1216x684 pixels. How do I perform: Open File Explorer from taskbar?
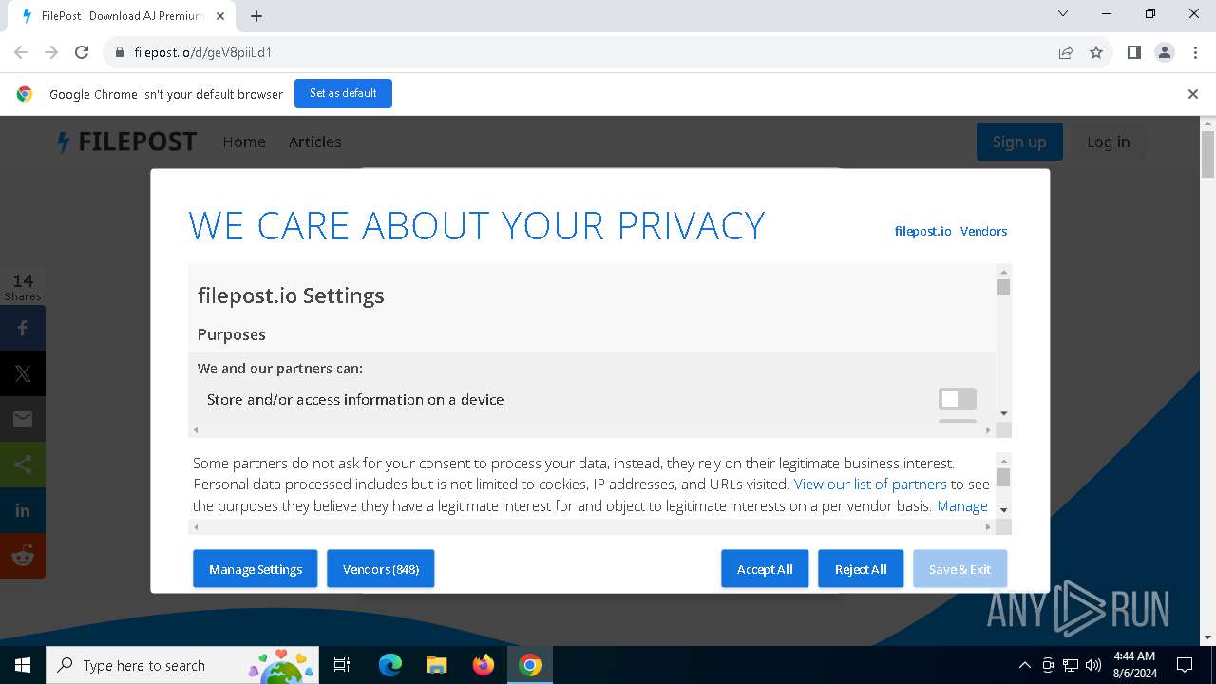click(436, 665)
